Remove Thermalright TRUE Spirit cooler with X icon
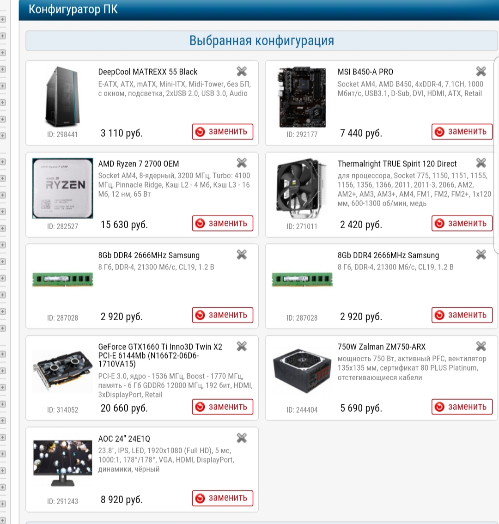 pyautogui.click(x=481, y=163)
